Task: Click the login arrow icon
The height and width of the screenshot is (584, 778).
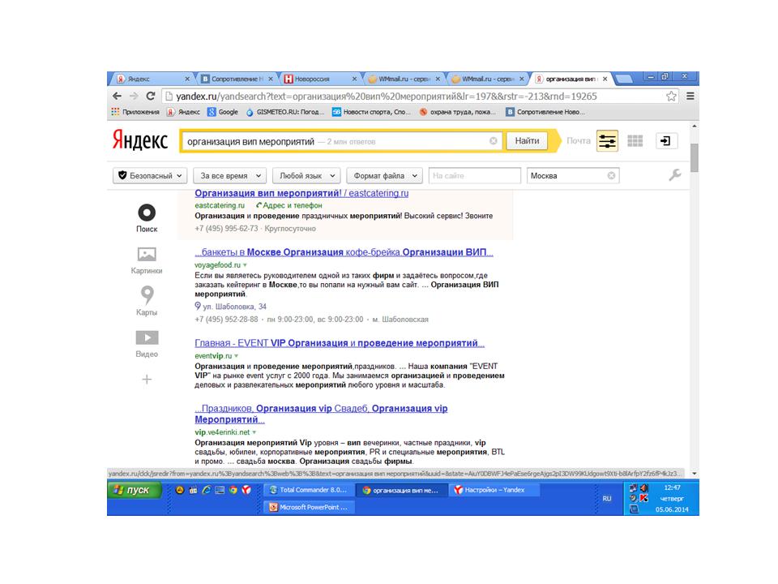Action: pos(665,141)
